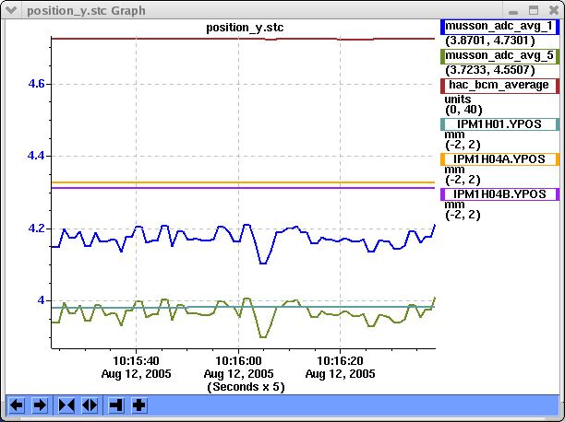Click the y-axis label 4
The height and width of the screenshot is (422, 565).
[x=41, y=299]
